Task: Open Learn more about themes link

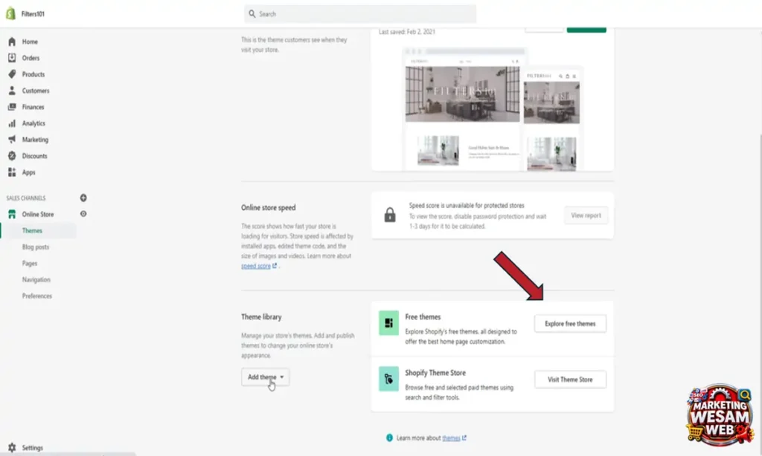Action: pyautogui.click(x=452, y=438)
